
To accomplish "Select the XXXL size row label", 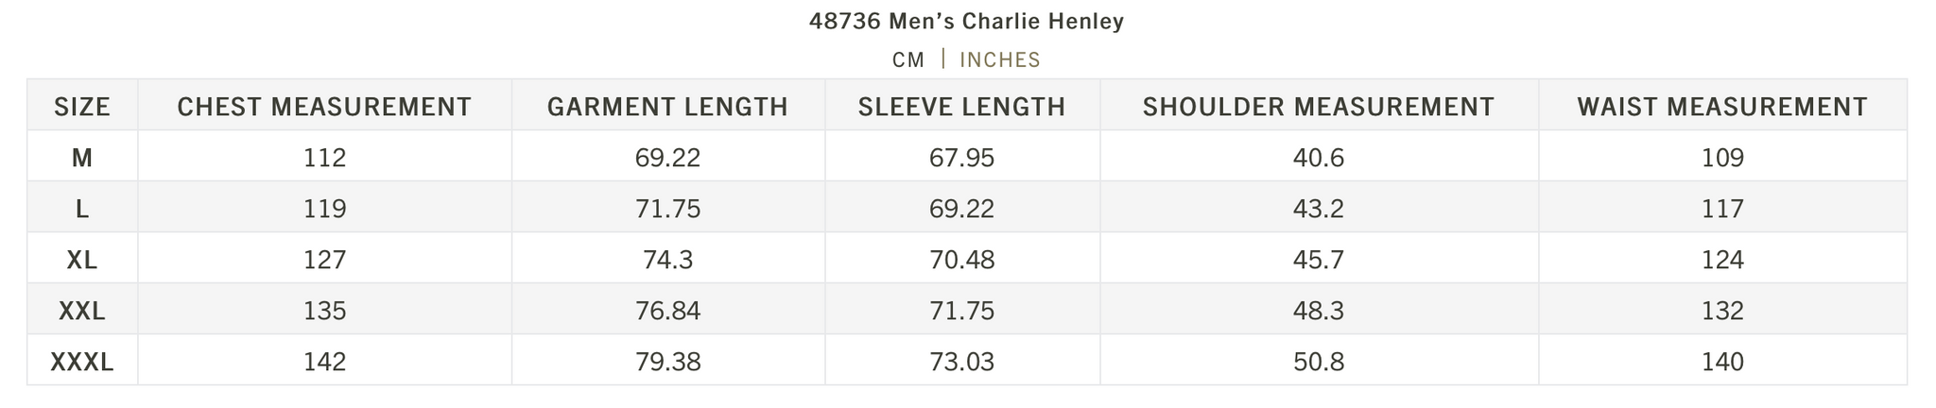I will (82, 362).
